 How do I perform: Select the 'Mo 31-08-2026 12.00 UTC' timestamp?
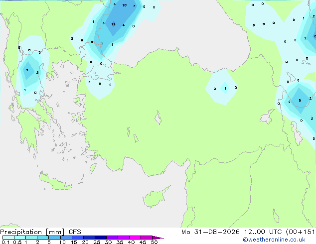point(232,232)
